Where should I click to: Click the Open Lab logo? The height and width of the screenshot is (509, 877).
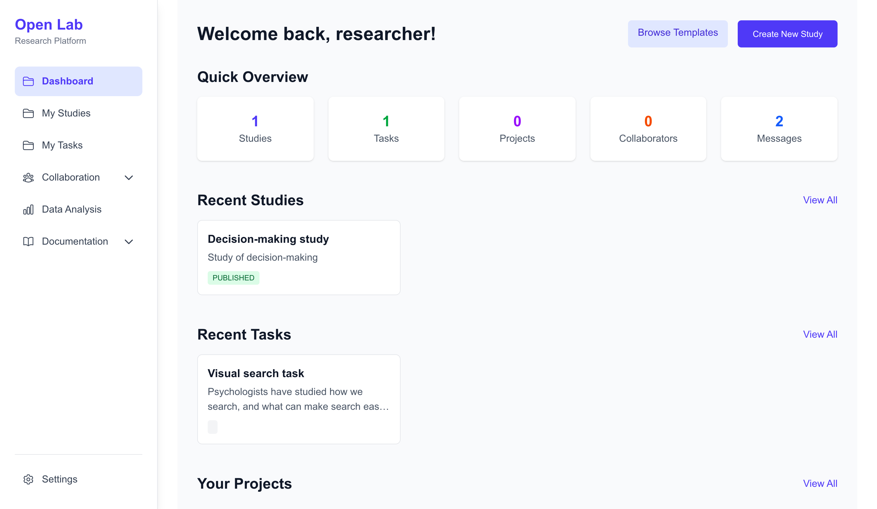tap(49, 24)
